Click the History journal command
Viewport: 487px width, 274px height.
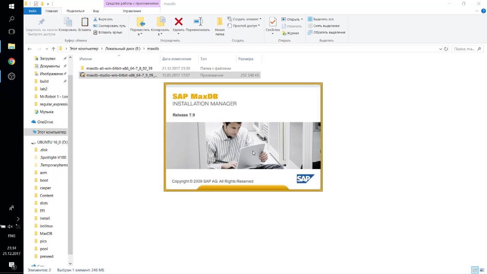click(x=290, y=33)
